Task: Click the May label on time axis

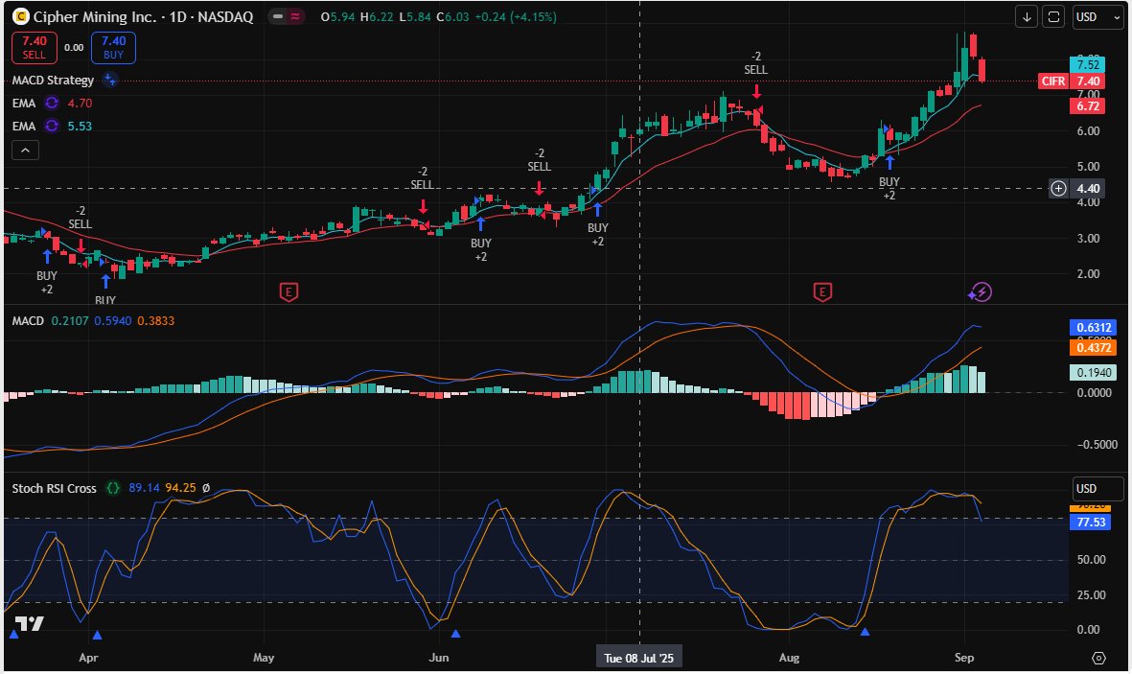Action: (264, 658)
